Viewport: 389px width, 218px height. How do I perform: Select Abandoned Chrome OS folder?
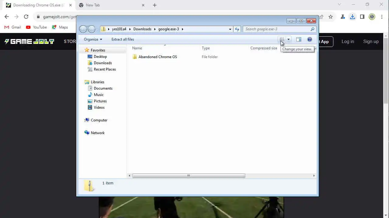tap(158, 57)
